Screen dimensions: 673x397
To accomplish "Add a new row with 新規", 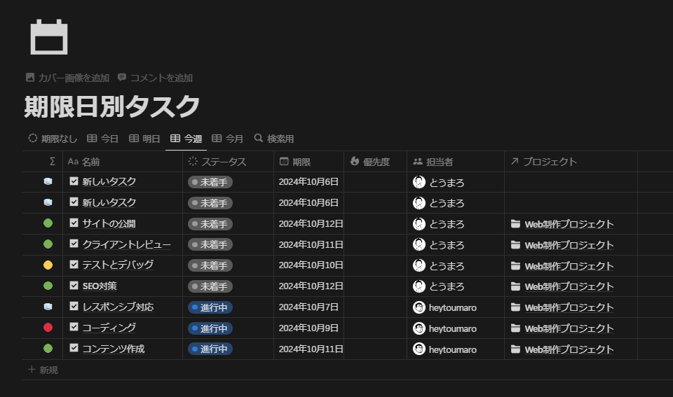I will (43, 370).
